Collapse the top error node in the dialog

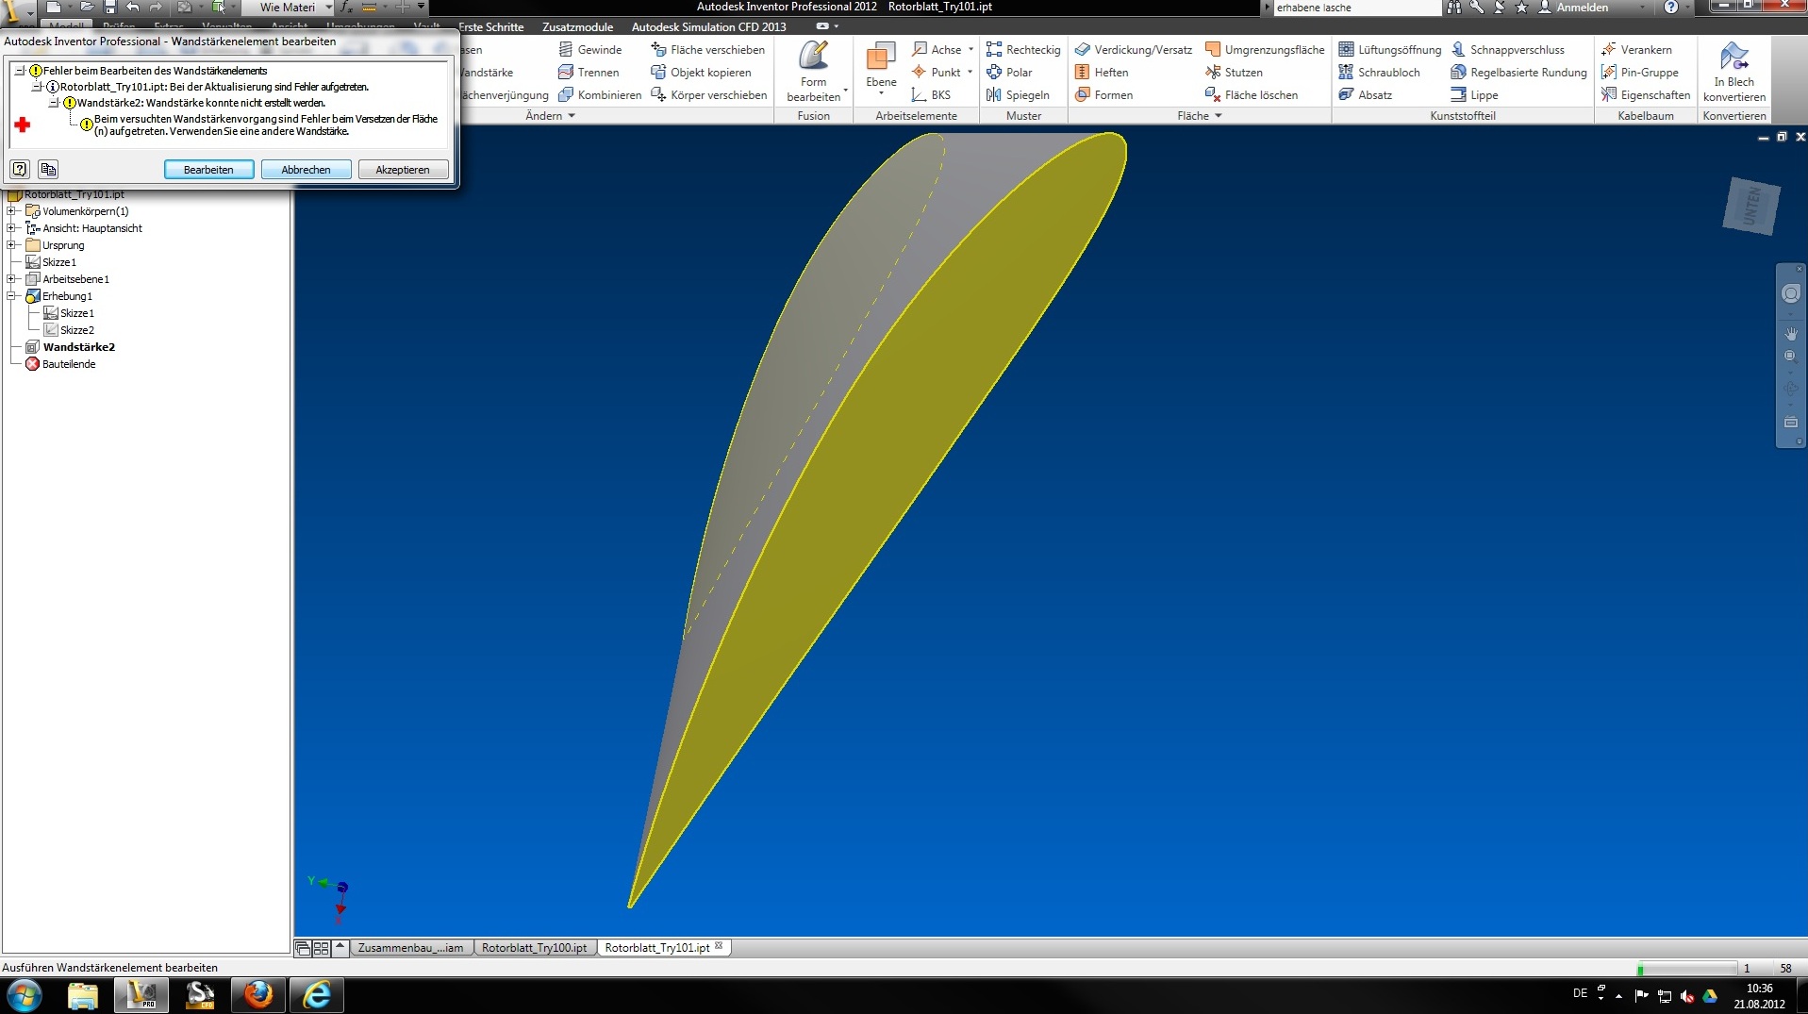pyautogui.click(x=20, y=71)
